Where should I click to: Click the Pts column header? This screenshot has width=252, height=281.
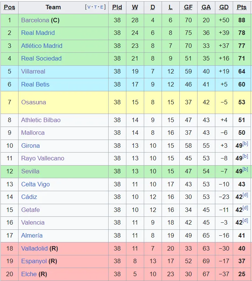[242, 7]
